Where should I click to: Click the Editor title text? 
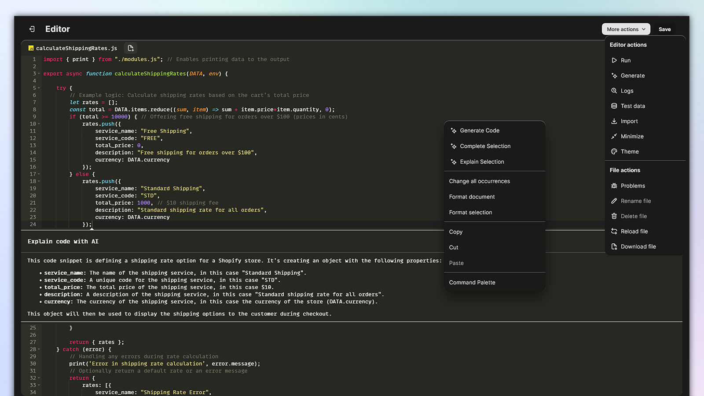click(58, 29)
